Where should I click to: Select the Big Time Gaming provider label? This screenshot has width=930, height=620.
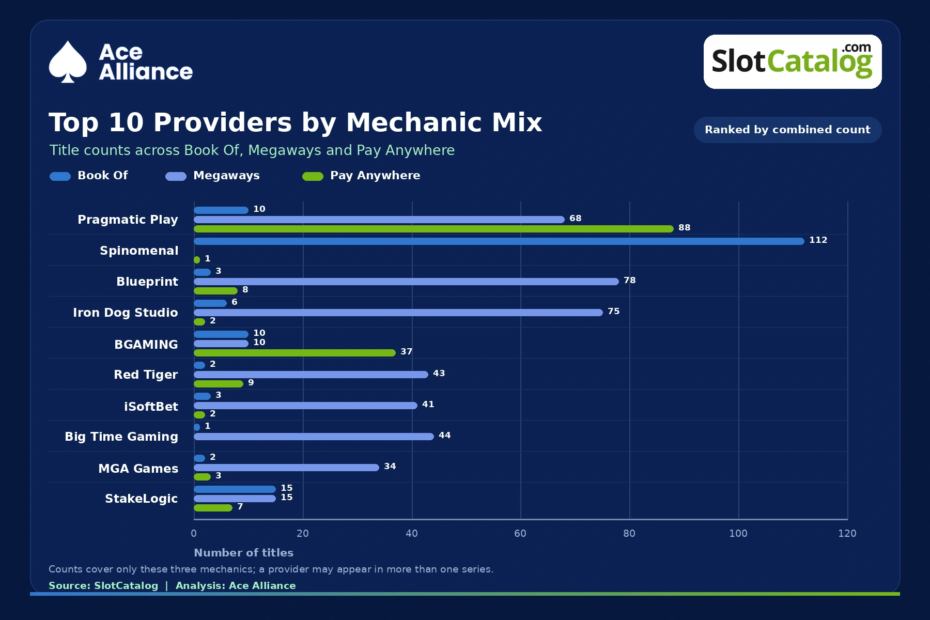pos(121,437)
